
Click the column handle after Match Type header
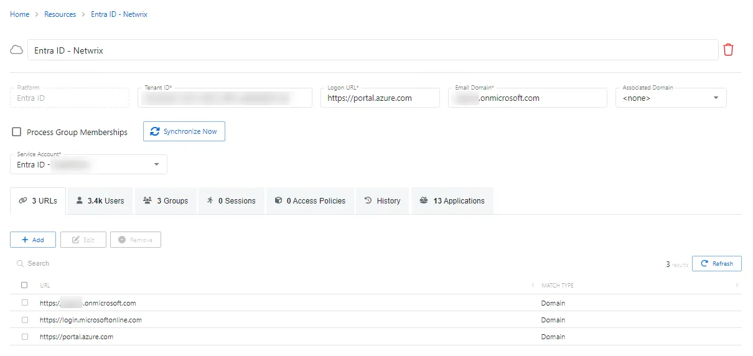click(x=737, y=285)
